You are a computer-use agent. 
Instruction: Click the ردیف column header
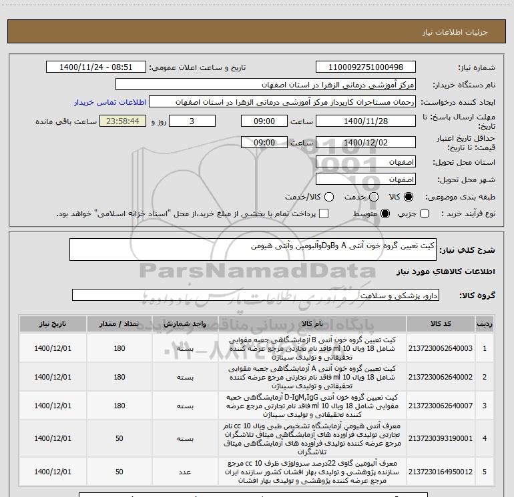tap(485, 324)
